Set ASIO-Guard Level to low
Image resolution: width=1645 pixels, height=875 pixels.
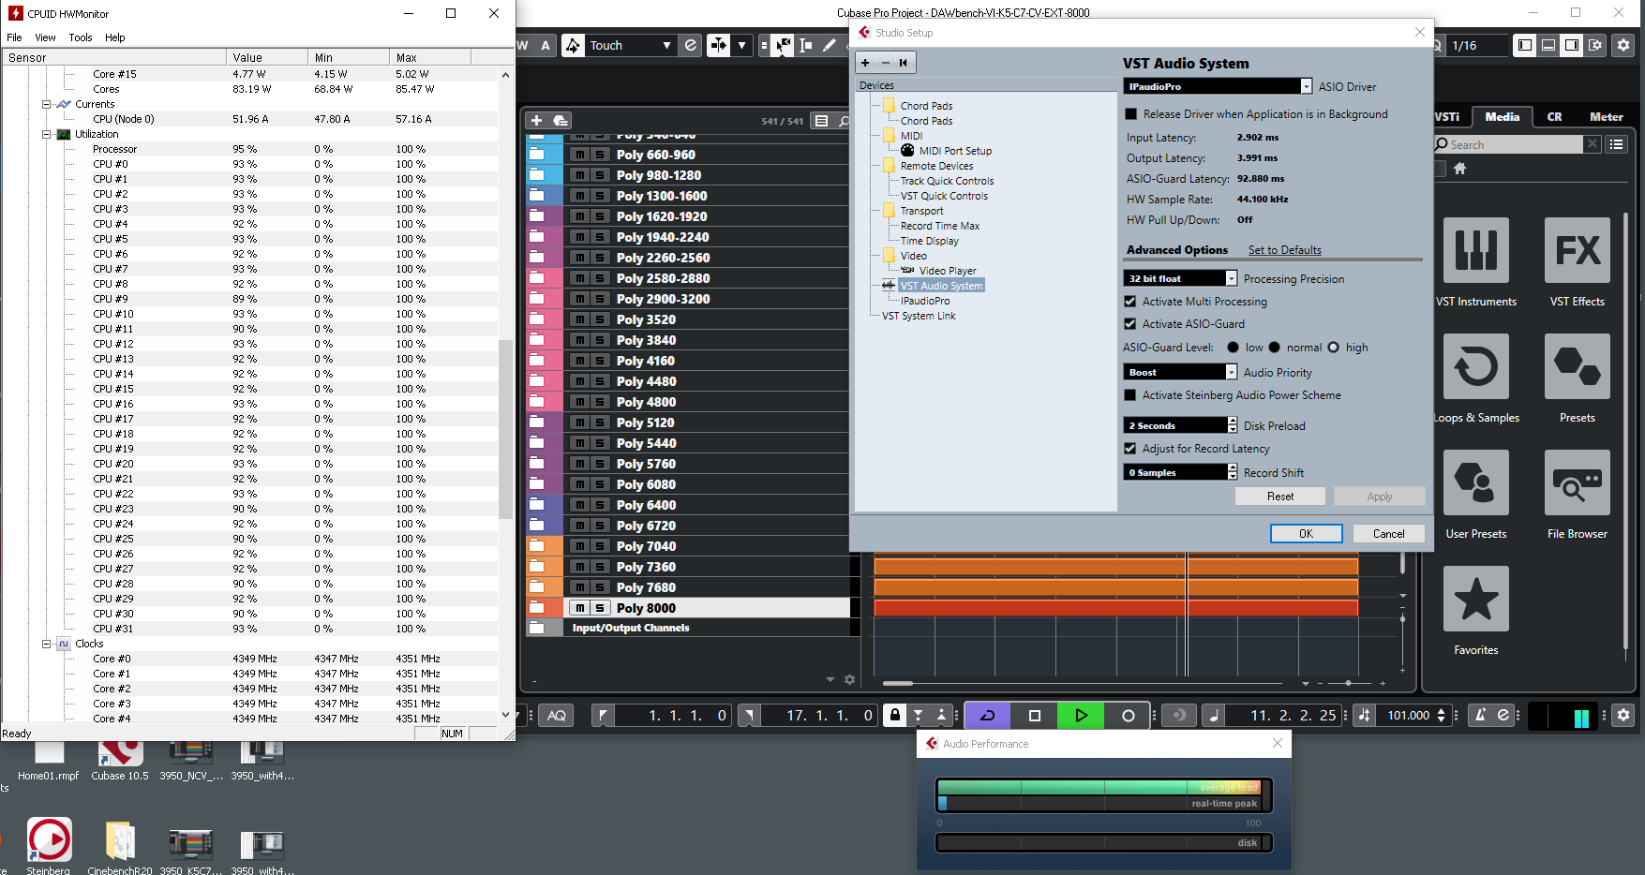point(1233,348)
